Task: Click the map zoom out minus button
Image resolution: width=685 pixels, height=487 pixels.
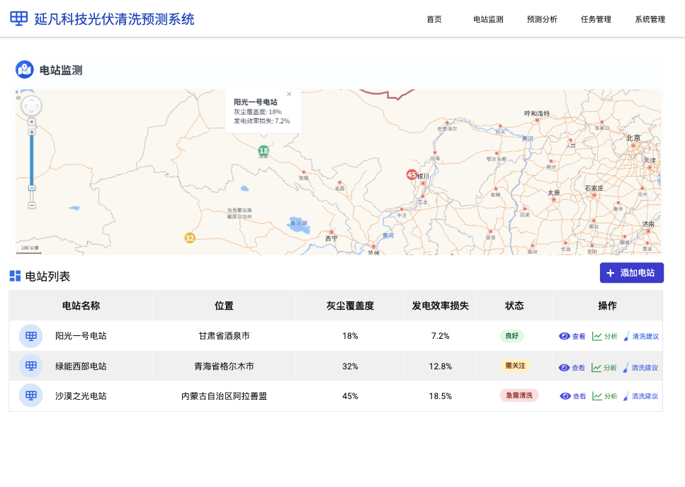Action: coord(32,205)
